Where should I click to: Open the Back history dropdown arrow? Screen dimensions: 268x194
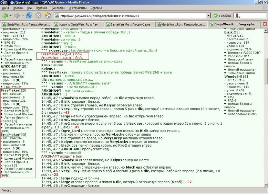pyautogui.click(x=11, y=16)
